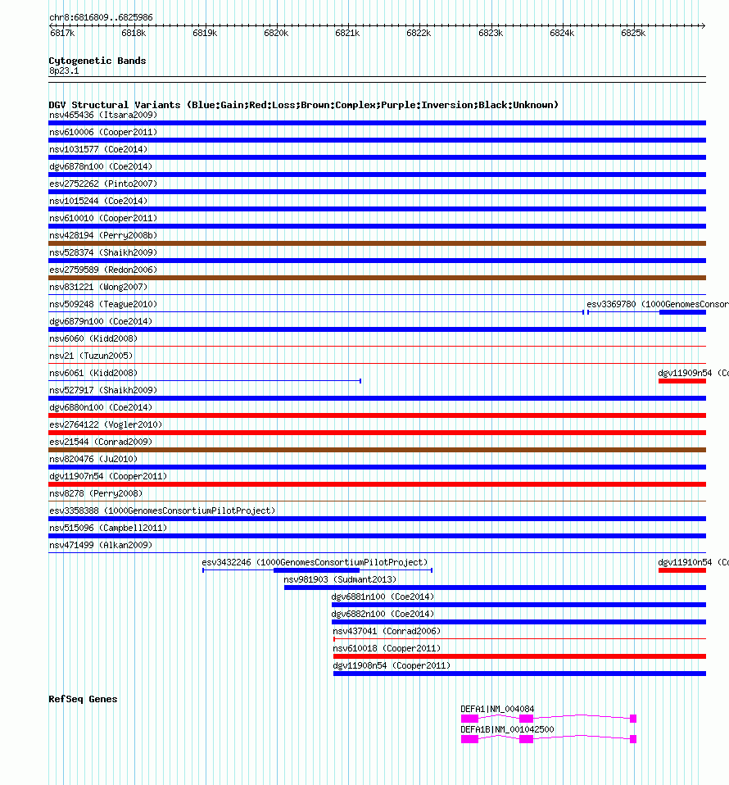Click nsv1015244 (Coe2014) label
This screenshot has height=785, width=729.
click(x=98, y=201)
